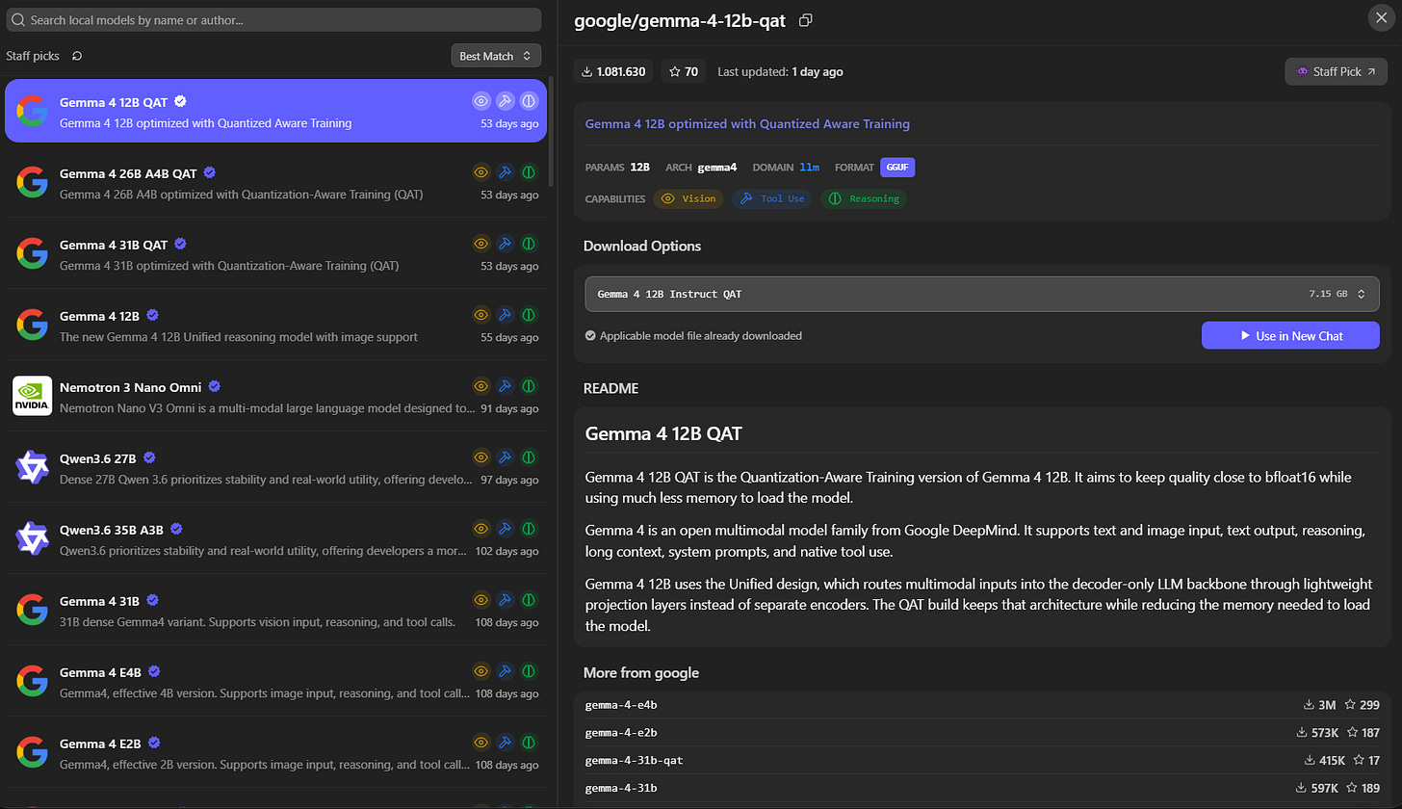Viewport: 1402px width, 809px height.
Task: Click the verified badge next to Nemotron 3 Nano Omni
Action: (215, 386)
